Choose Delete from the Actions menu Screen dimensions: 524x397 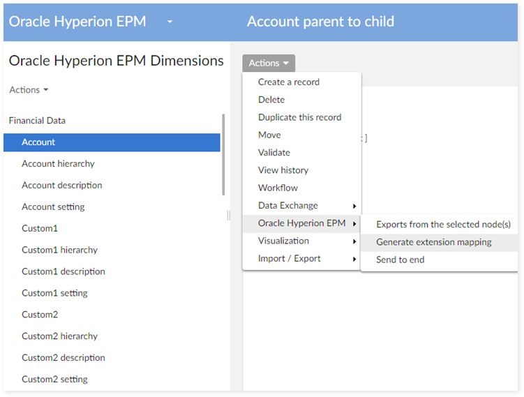pos(271,100)
